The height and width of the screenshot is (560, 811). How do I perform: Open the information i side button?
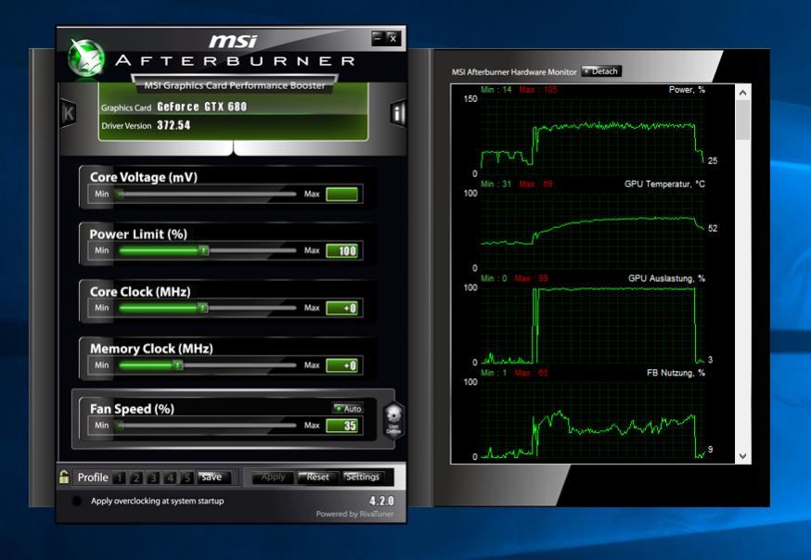tap(397, 112)
